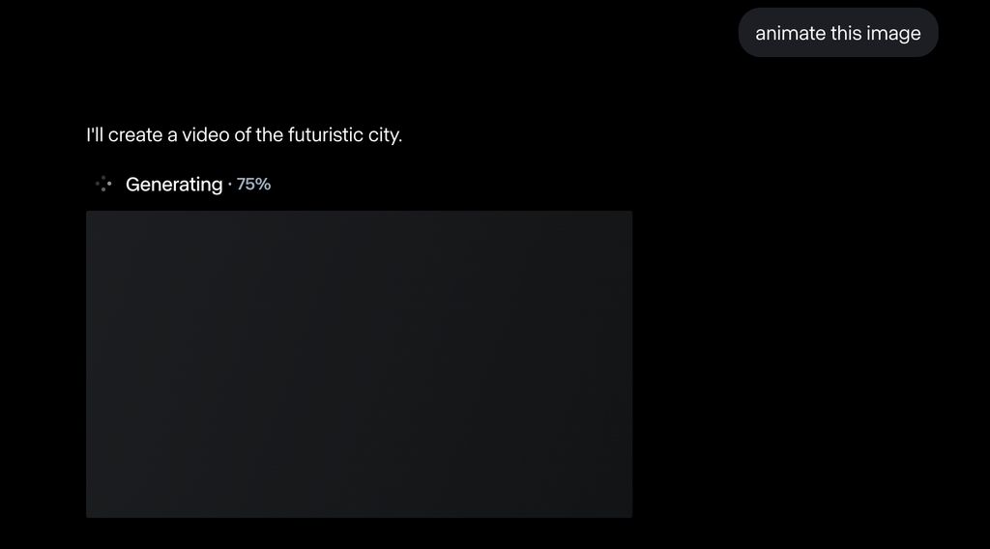
Task: Click the dot separator before 75%
Action: 230,184
